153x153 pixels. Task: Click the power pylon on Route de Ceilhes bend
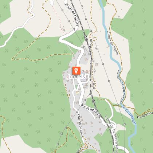coord(74,29)
